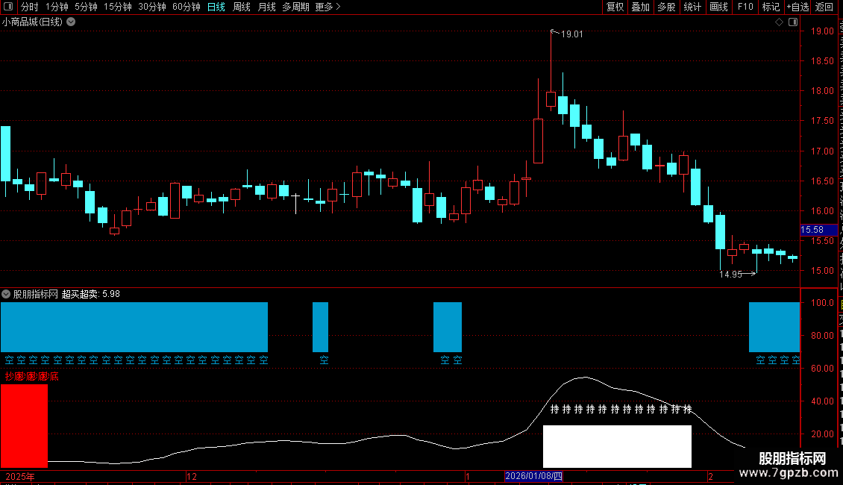Click the 40.00 indicator axis label
The image size is (843, 485).
[823, 401]
